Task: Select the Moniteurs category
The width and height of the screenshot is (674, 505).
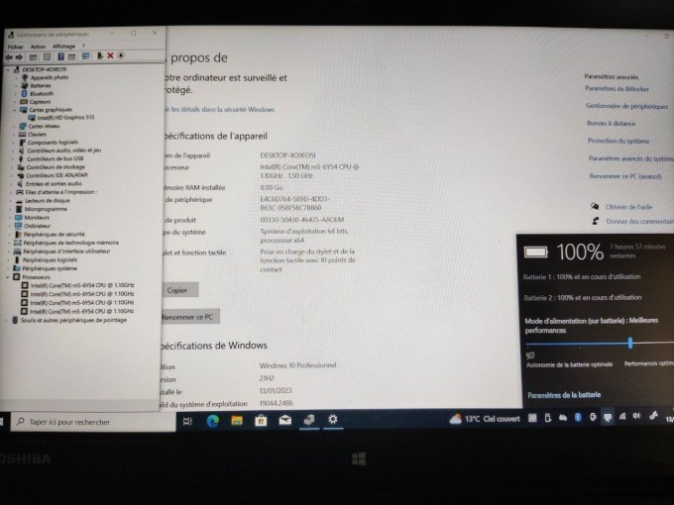Action: point(33,217)
